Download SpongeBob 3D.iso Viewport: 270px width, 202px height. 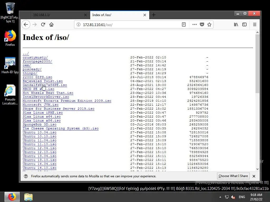click(40, 124)
